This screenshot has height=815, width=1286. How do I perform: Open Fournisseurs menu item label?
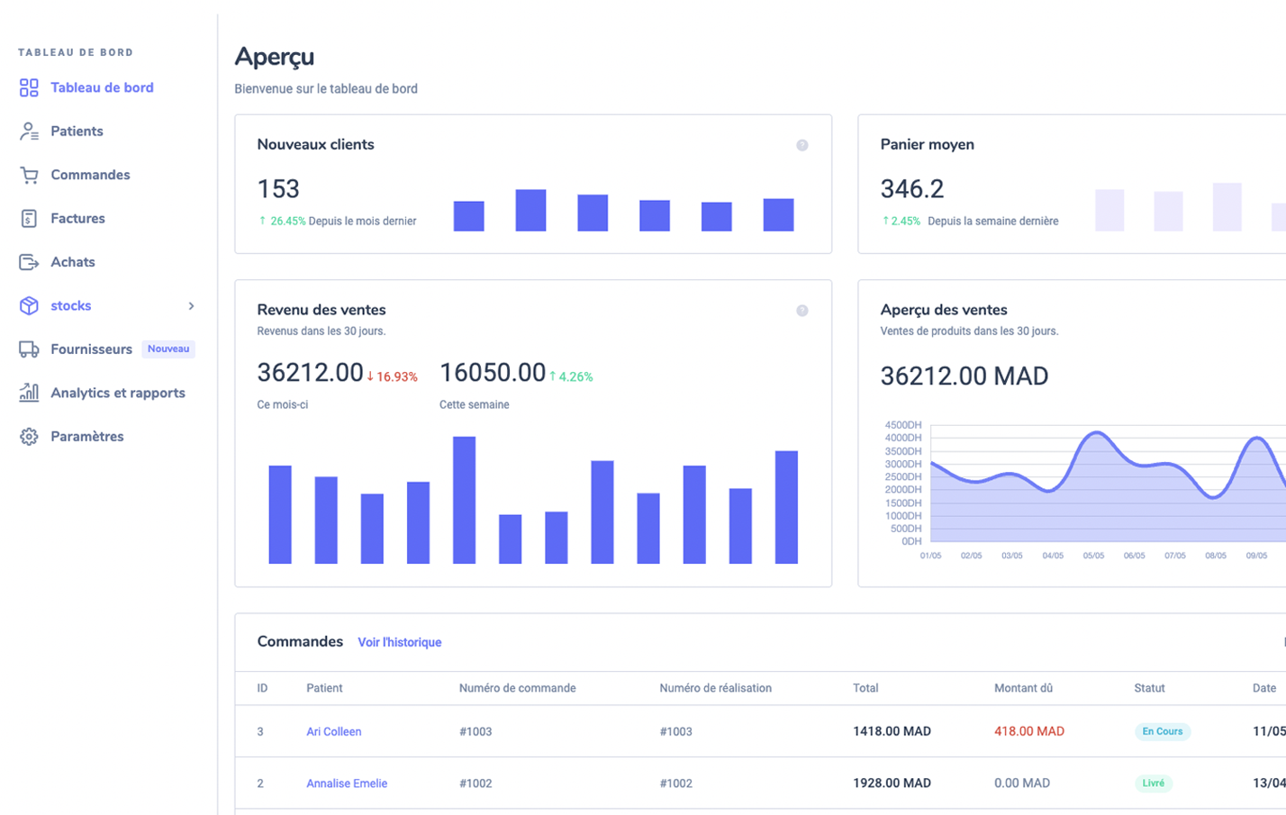91,349
